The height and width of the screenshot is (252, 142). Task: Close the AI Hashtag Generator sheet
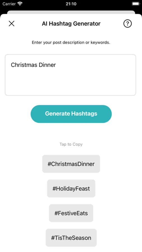(x=11, y=24)
